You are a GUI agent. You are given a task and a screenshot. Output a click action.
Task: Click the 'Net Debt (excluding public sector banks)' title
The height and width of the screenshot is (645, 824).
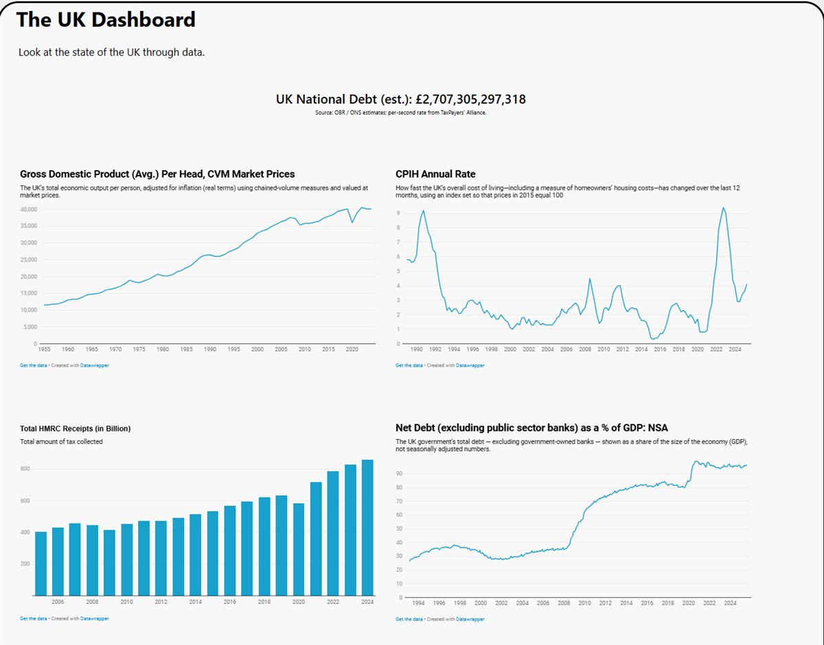click(531, 428)
